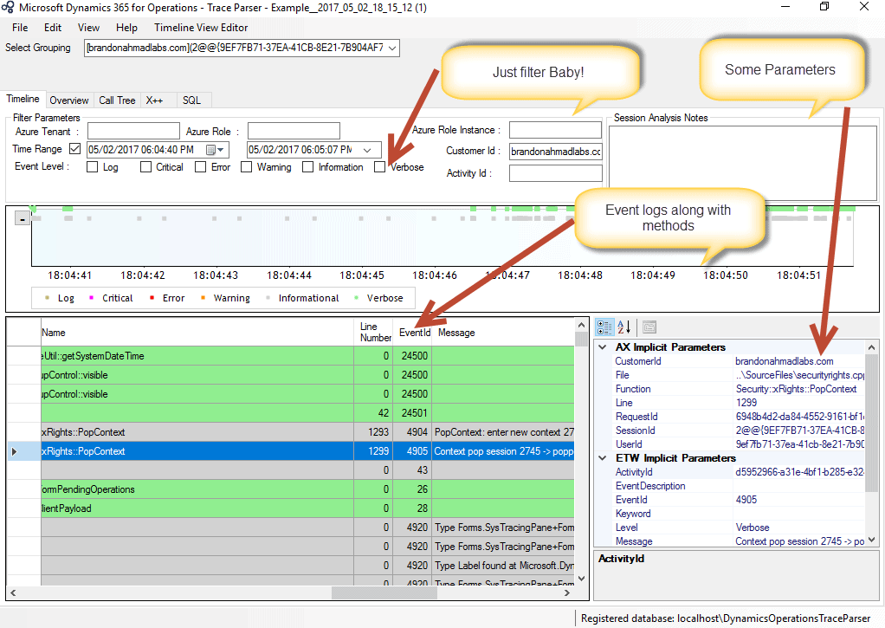Enable the Warning event level checkbox

[x=246, y=167]
